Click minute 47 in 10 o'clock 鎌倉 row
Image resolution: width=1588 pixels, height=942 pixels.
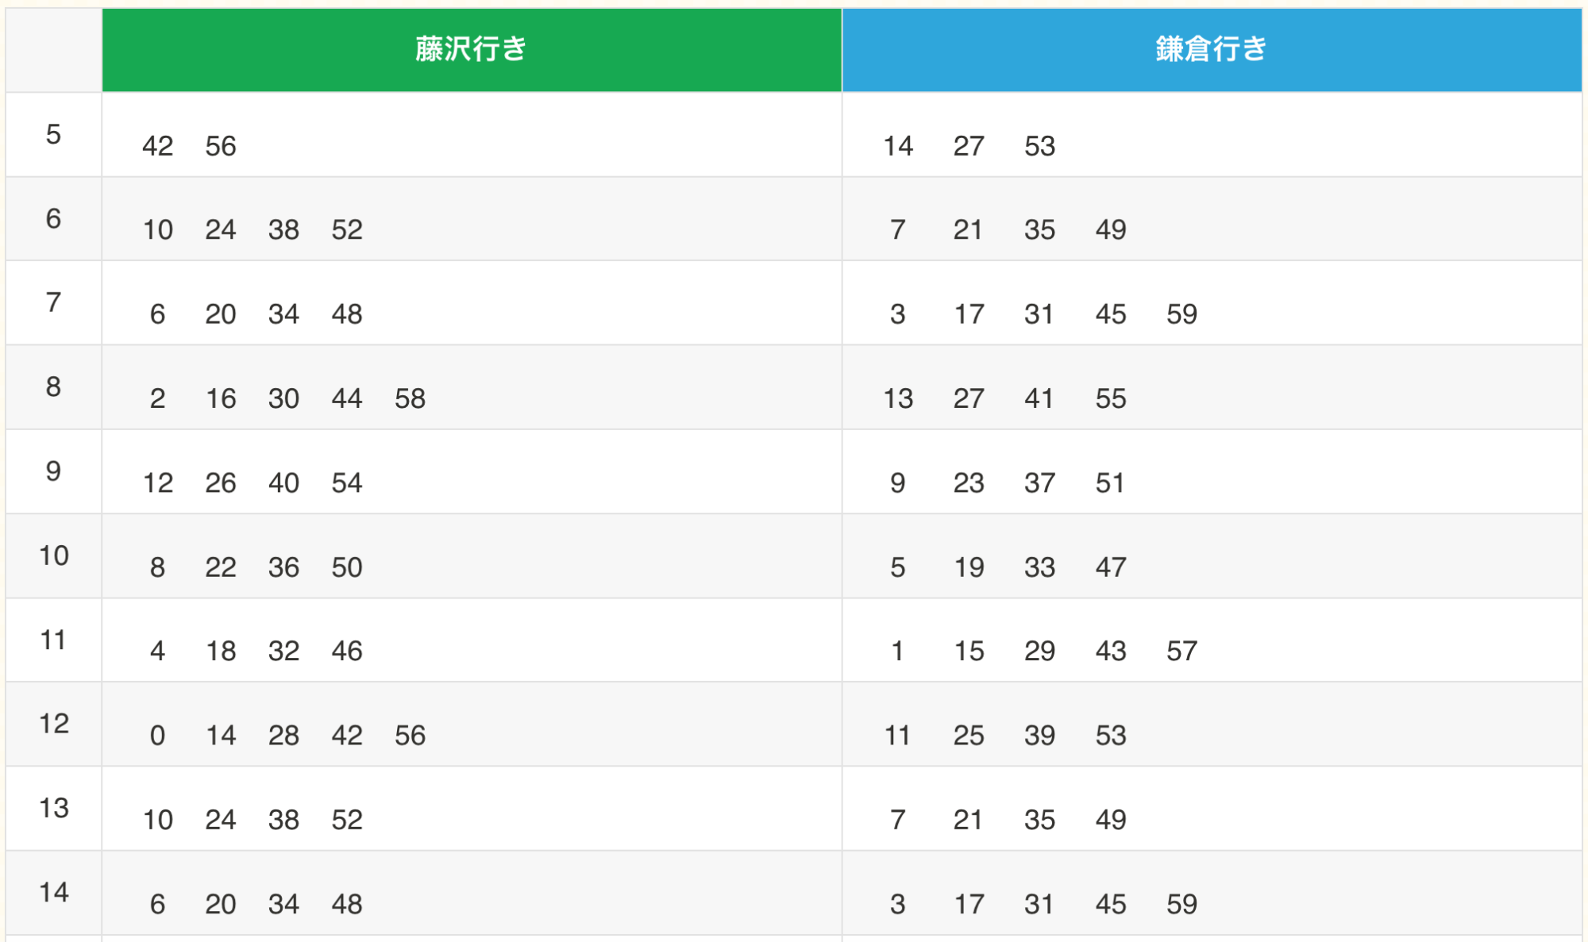(1111, 567)
